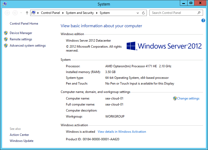208x150 pixels.
Task: Click Change settings link
Action: [188, 98]
